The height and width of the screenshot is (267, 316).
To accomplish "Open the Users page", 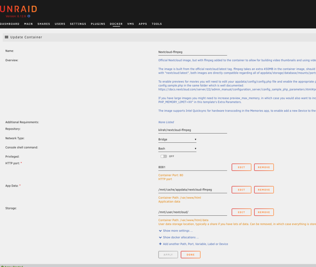I will [60, 24].
